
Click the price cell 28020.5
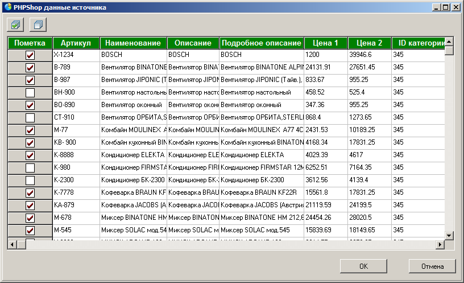pos(369,218)
